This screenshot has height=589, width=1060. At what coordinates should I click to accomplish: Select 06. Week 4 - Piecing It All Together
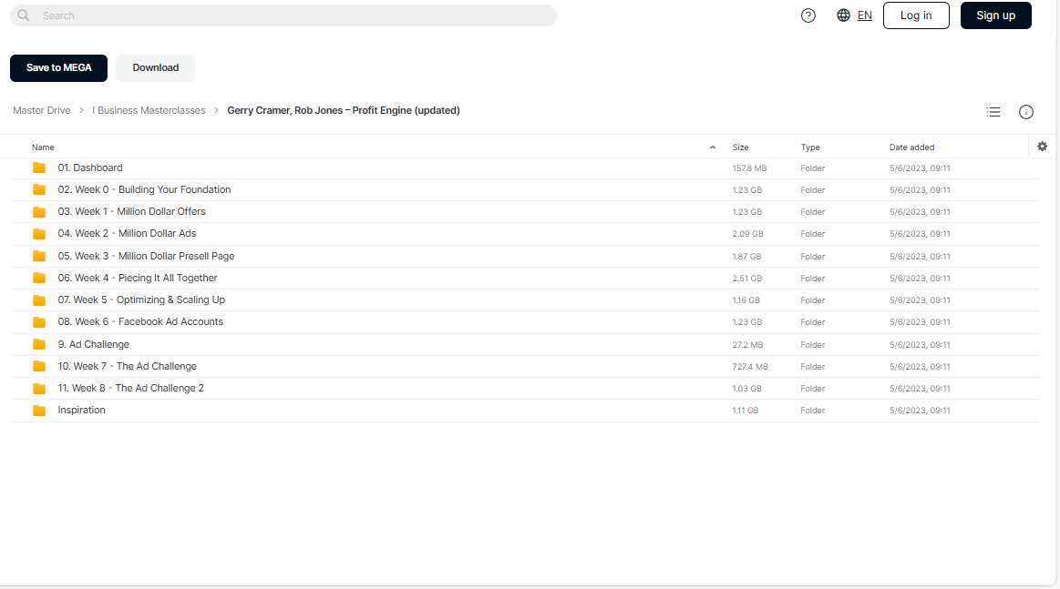coord(138,278)
